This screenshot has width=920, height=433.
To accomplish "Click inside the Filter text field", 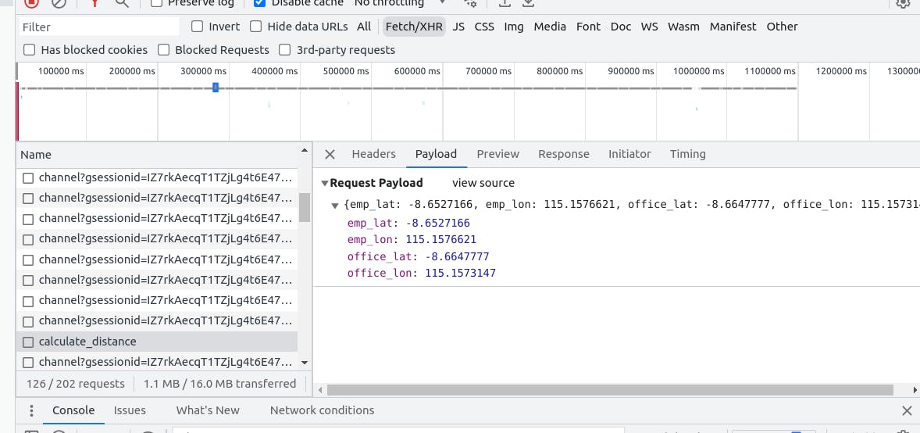I will click(98, 27).
